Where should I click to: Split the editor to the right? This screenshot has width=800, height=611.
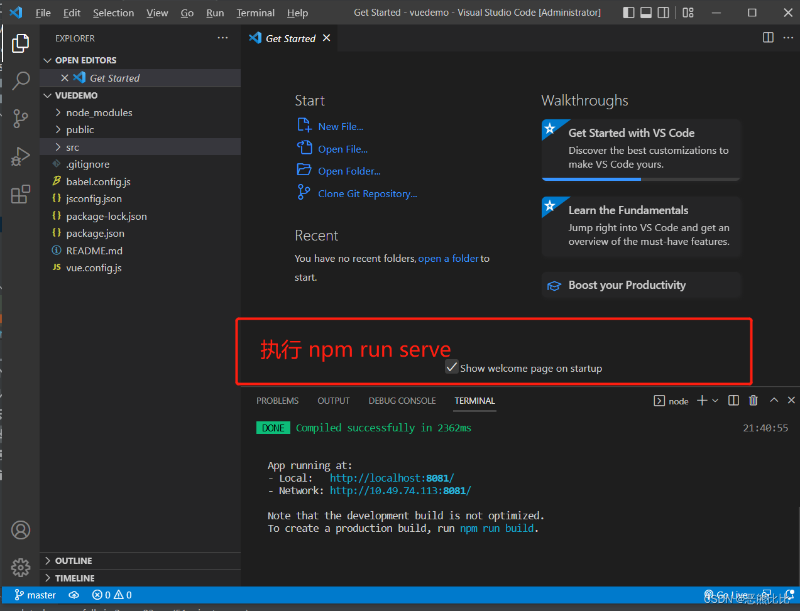(x=768, y=38)
